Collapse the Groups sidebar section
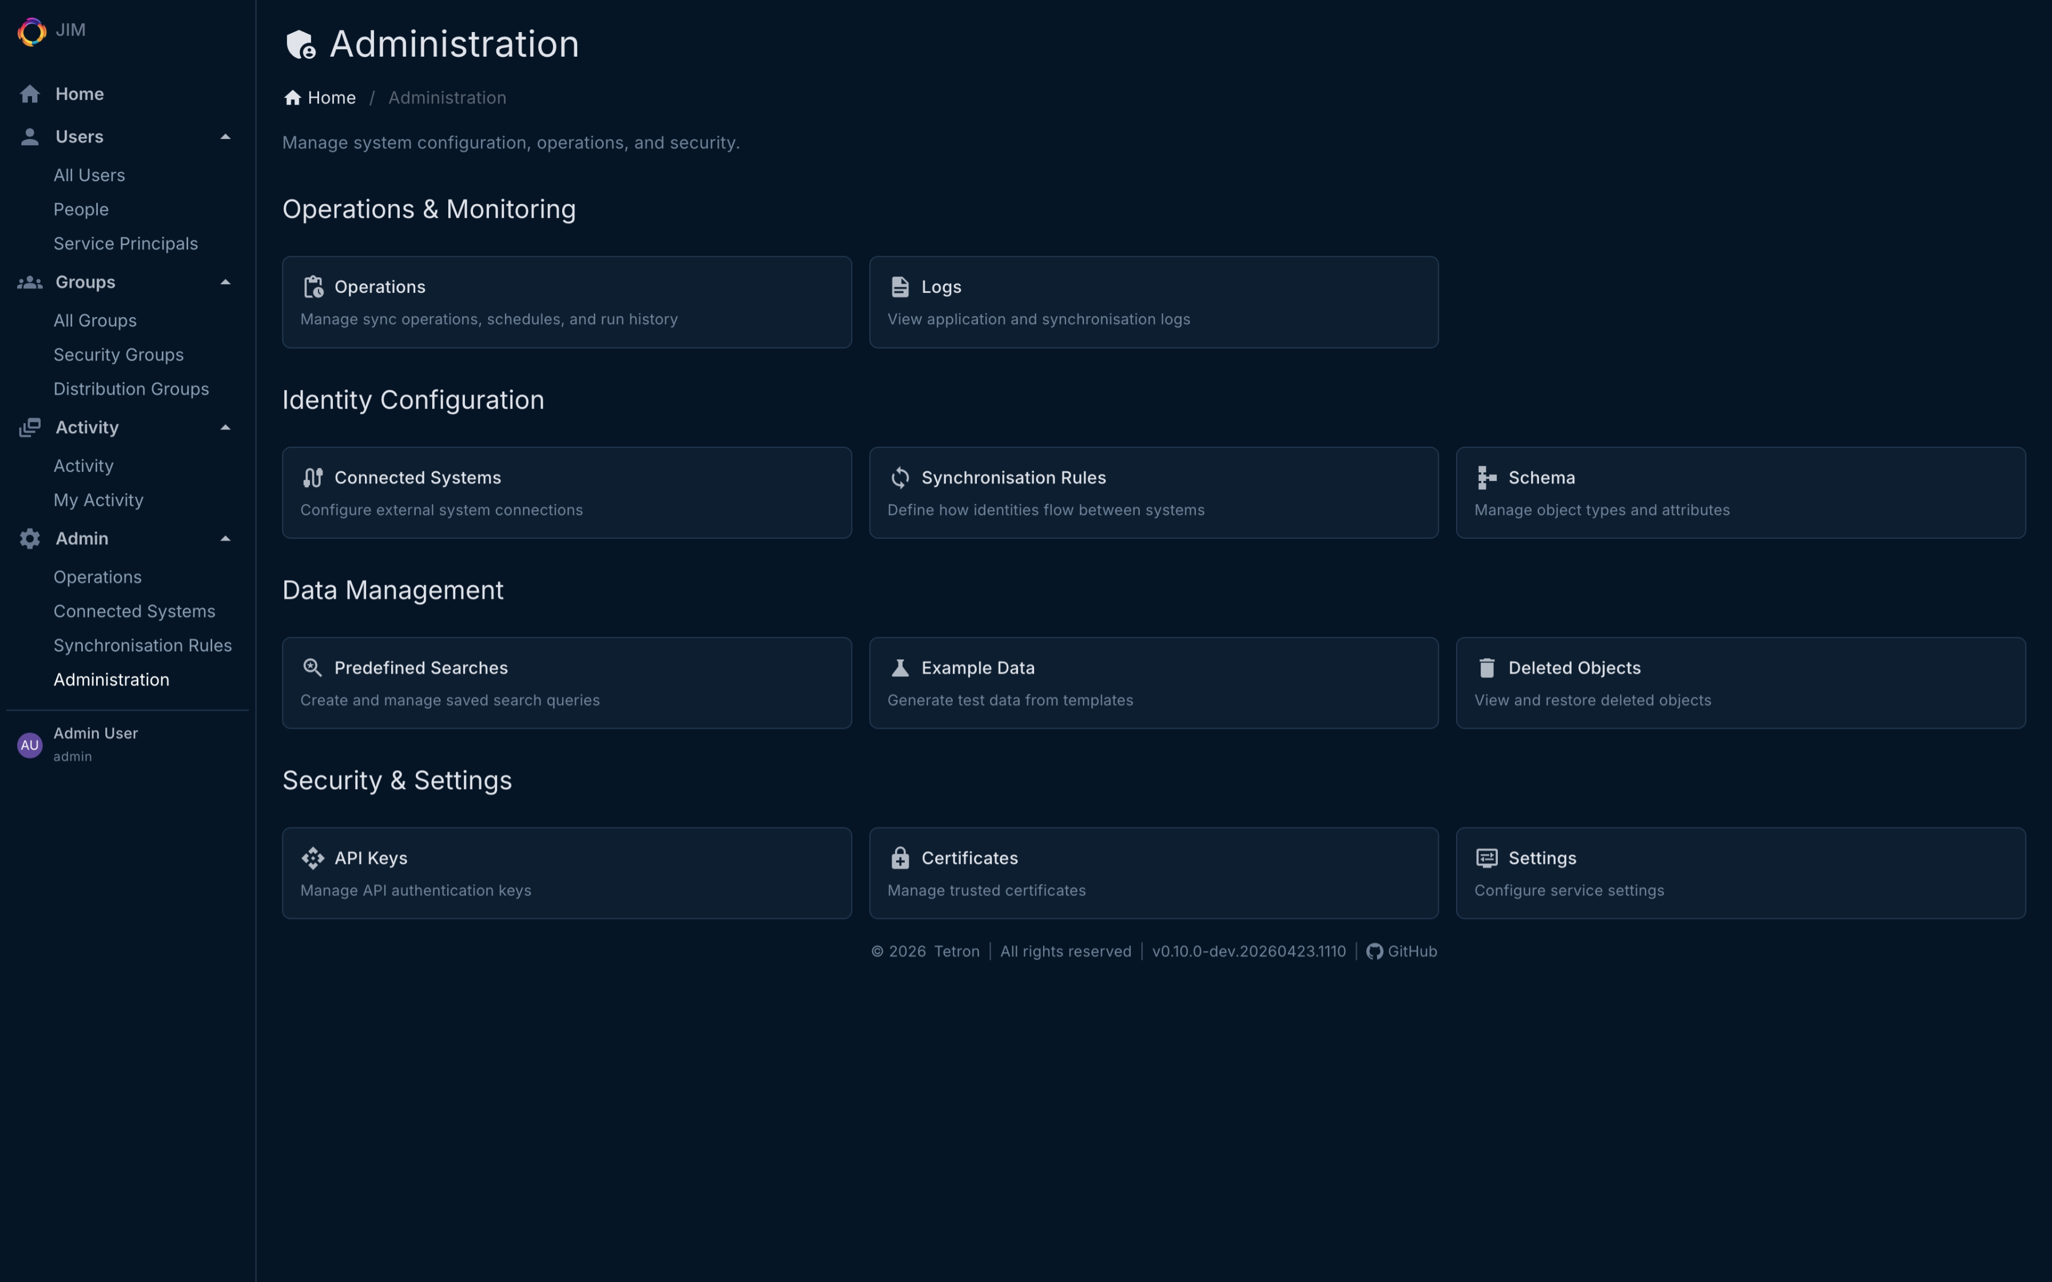This screenshot has height=1282, width=2052. coord(225,282)
